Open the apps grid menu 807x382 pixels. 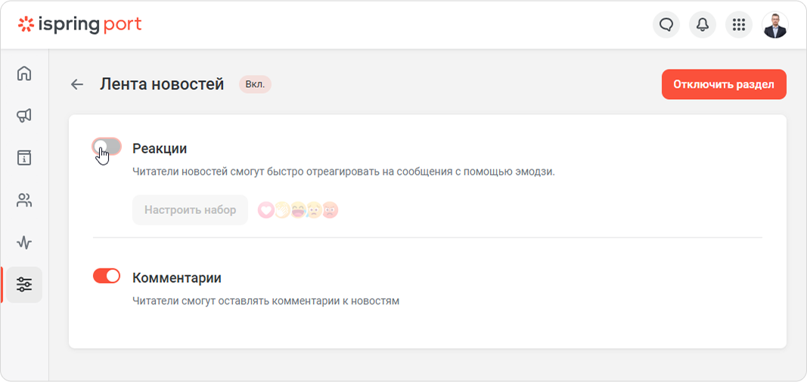739,25
